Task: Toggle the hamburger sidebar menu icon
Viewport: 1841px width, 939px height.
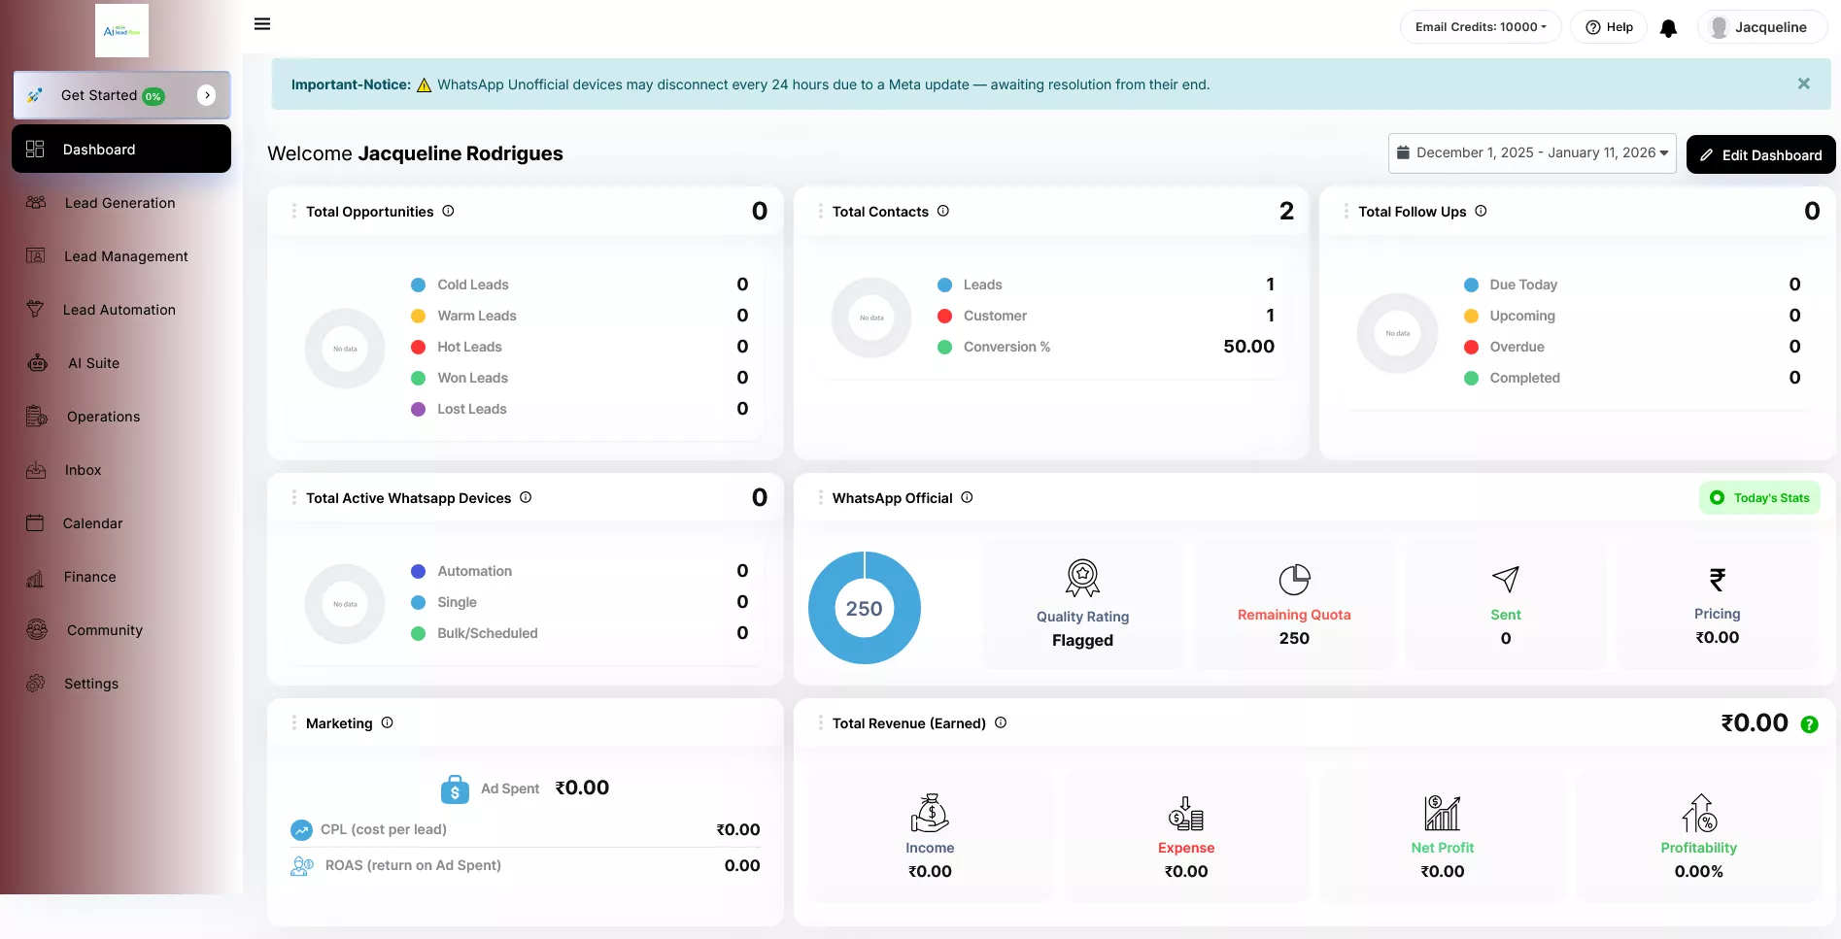Action: click(x=262, y=24)
